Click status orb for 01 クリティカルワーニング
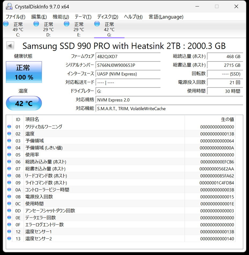249x255 pixels. (x=9, y=126)
